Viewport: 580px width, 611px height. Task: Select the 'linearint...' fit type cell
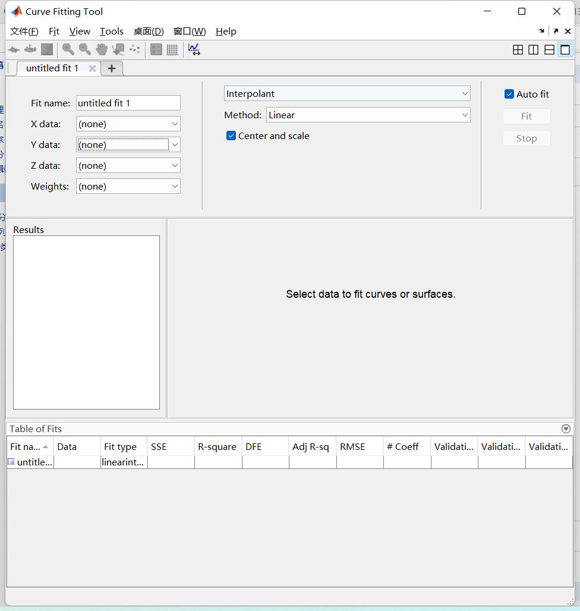point(124,462)
